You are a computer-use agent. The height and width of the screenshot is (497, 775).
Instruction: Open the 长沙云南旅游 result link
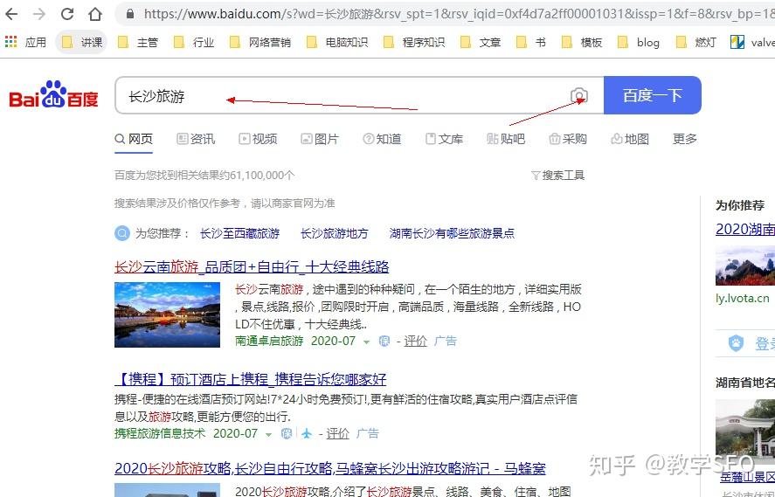coord(252,266)
